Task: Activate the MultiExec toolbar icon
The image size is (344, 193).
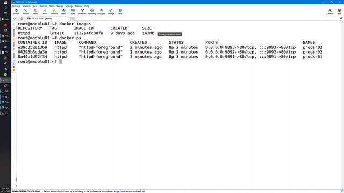Action: coord(82,11)
